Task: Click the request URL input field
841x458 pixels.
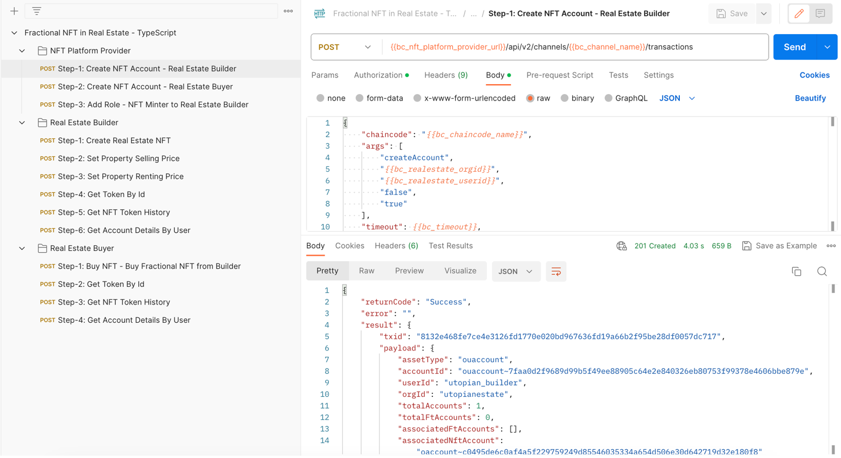Action: pyautogui.click(x=576, y=47)
